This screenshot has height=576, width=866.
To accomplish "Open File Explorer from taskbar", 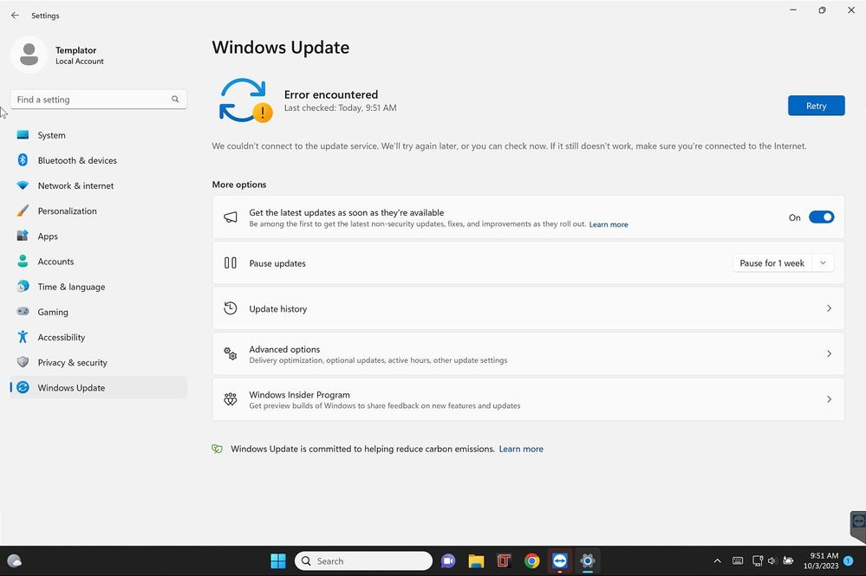I will coord(476,561).
